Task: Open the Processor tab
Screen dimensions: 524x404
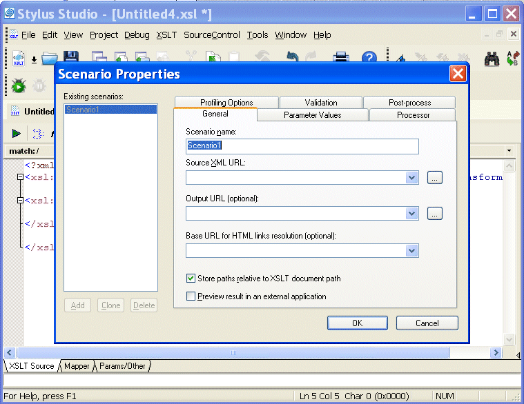Action: (413, 115)
